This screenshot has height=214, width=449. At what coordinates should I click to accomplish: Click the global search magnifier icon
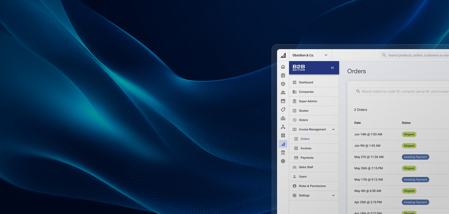pos(384,55)
